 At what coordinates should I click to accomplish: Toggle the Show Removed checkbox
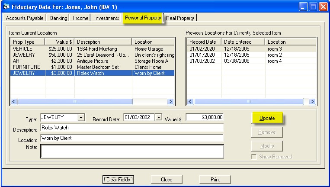(x=254, y=157)
